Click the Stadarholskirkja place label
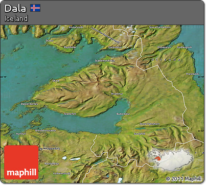Image resolution: width=206 pixels, height=185 pixels. click(x=105, y=61)
